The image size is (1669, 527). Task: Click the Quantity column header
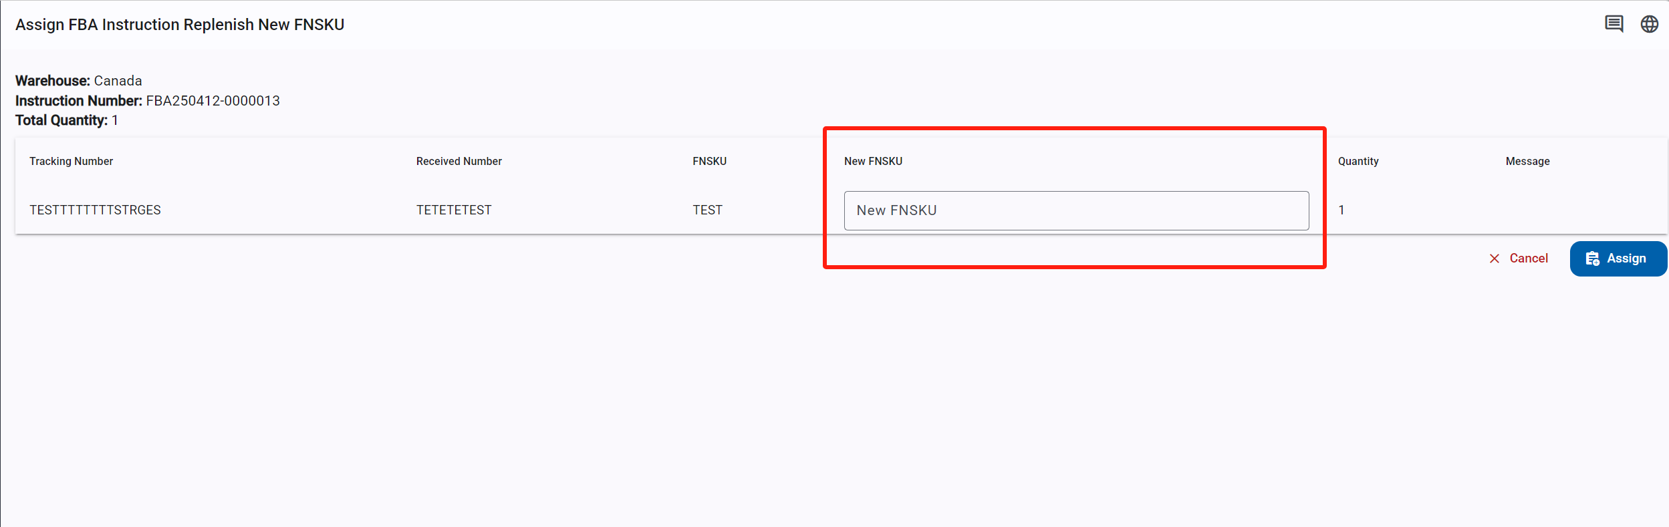[x=1358, y=161]
